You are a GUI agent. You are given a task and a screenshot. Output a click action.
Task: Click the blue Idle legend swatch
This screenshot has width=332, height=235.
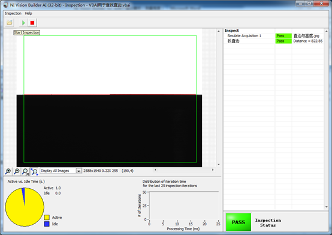coord(47,224)
